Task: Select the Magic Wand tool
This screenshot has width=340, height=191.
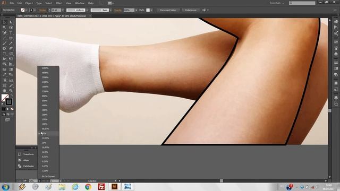Action: coord(5,28)
